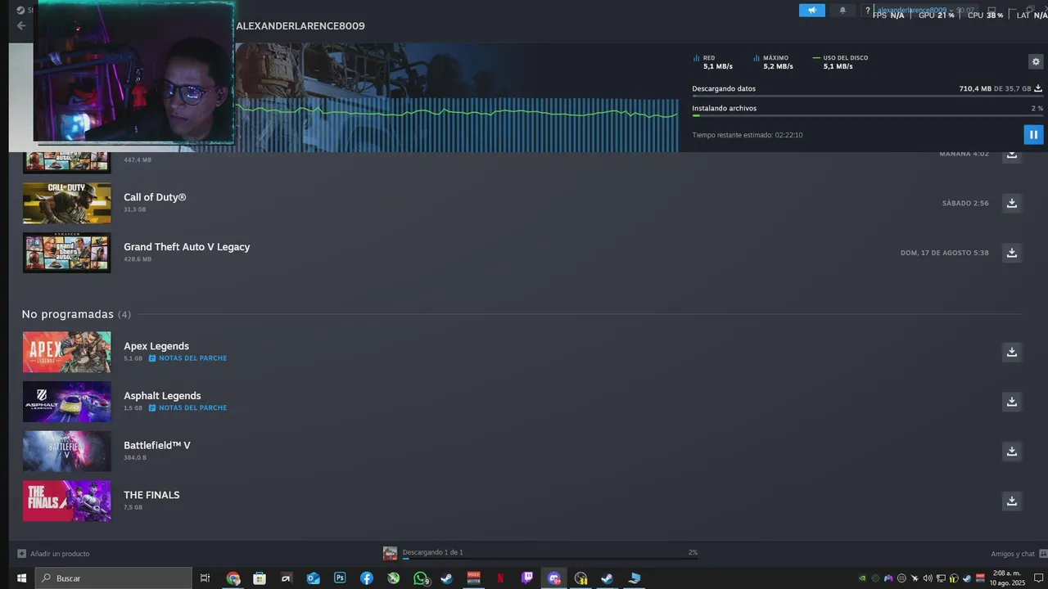
Task: Open download settings gear
Action: click(1036, 62)
